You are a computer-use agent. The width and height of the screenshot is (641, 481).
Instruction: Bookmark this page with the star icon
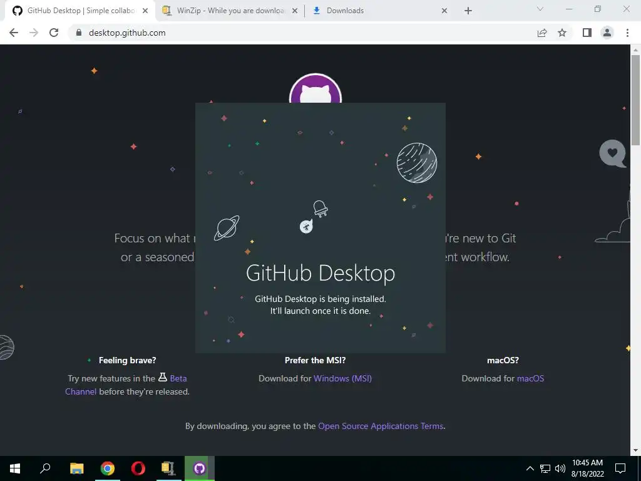(x=562, y=33)
